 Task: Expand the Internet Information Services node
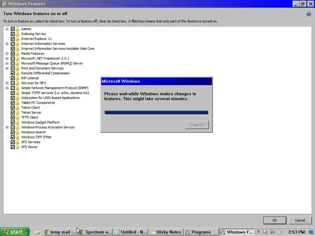pos(7,44)
